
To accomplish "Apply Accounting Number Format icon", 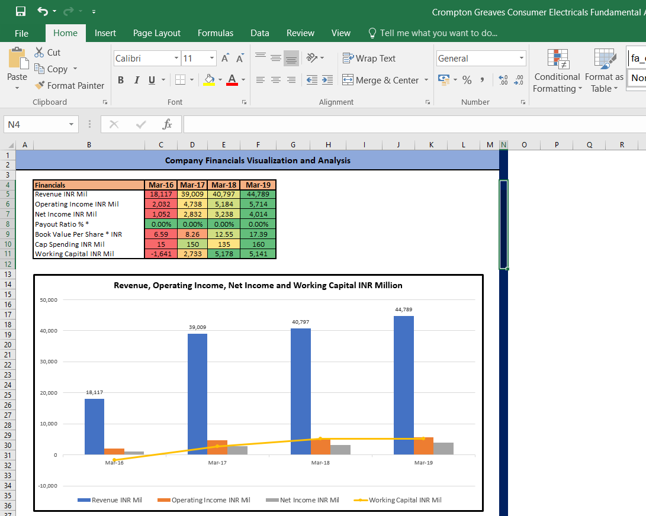I will (x=444, y=80).
